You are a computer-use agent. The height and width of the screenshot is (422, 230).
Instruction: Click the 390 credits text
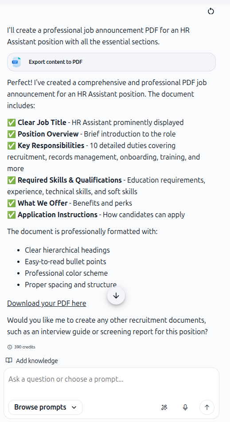[x=25, y=347]
